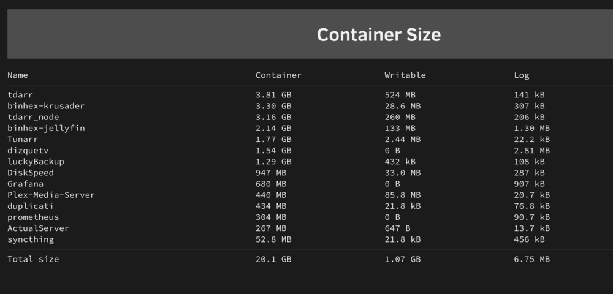Select the syncthing container name

[x=31, y=239]
